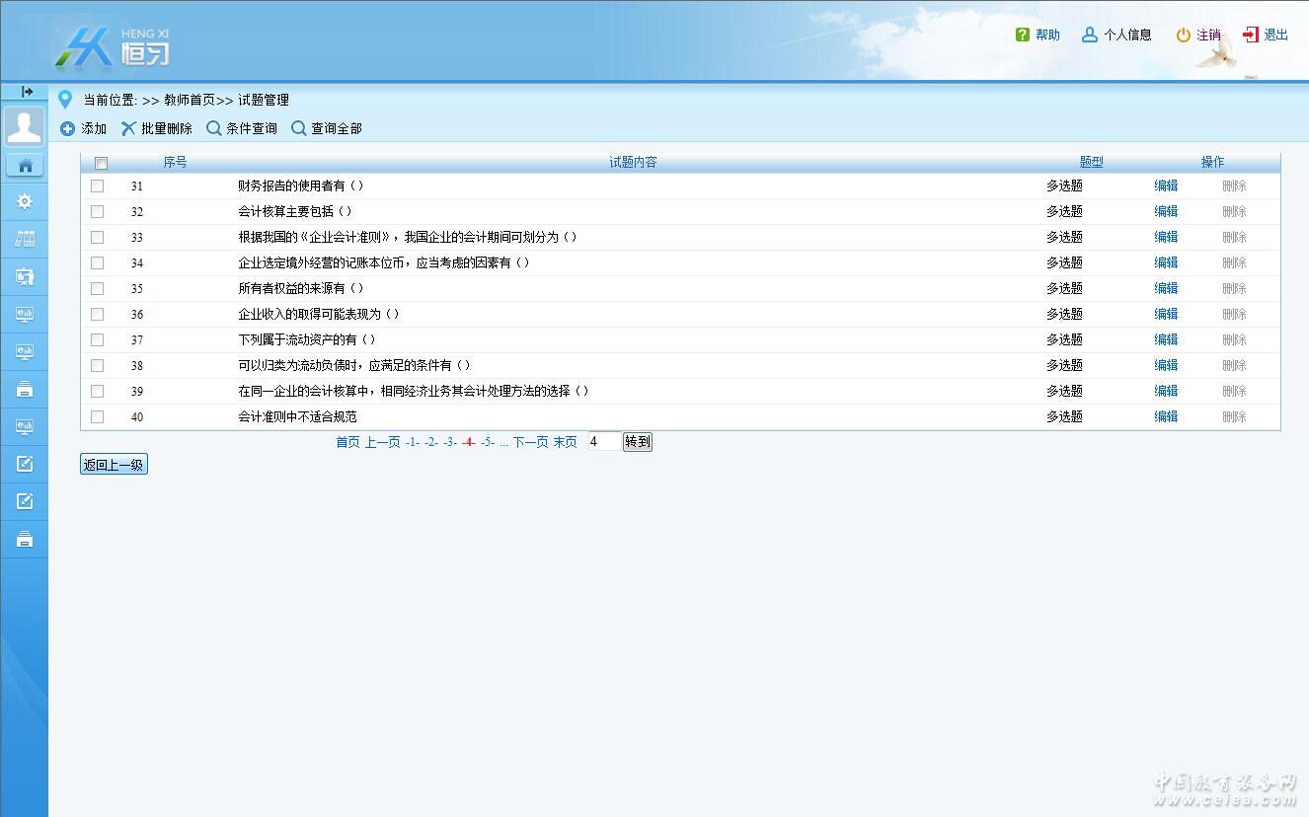Click the user avatar in the sidebar
Viewport: 1309px width, 817px height.
point(25,126)
